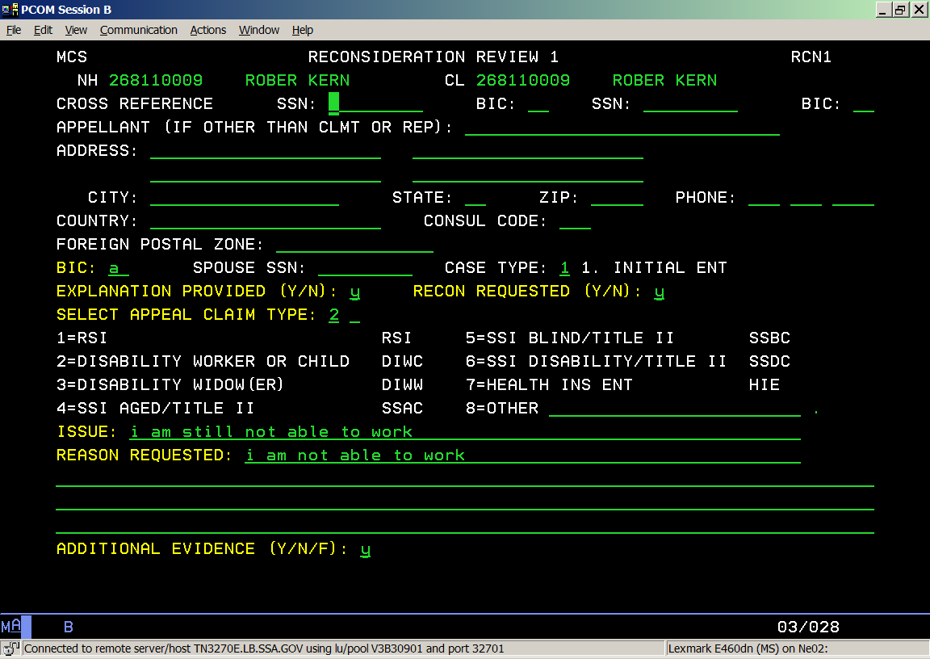The width and height of the screenshot is (930, 659).
Task: Click the Recon Requested Y/N field
Action: pyautogui.click(x=659, y=292)
